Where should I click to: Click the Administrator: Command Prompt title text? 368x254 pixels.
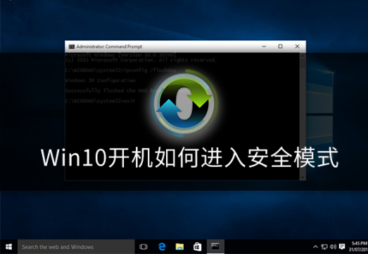point(109,46)
